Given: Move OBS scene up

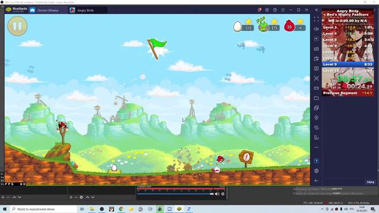Looking at the screenshot, I should 14,197.
